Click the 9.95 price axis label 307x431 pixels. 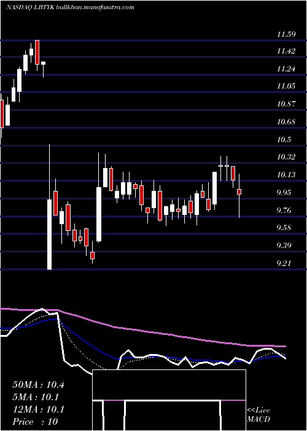pos(284,192)
